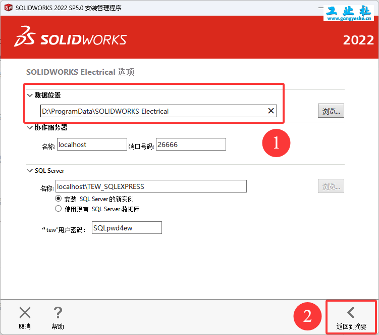Click the SOLIDWORKS Electrical 选项 title
Viewport: 379px width, 335px height.
point(80,72)
